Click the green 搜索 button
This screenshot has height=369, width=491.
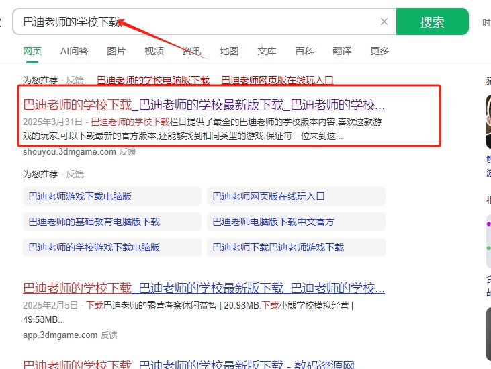coord(432,22)
